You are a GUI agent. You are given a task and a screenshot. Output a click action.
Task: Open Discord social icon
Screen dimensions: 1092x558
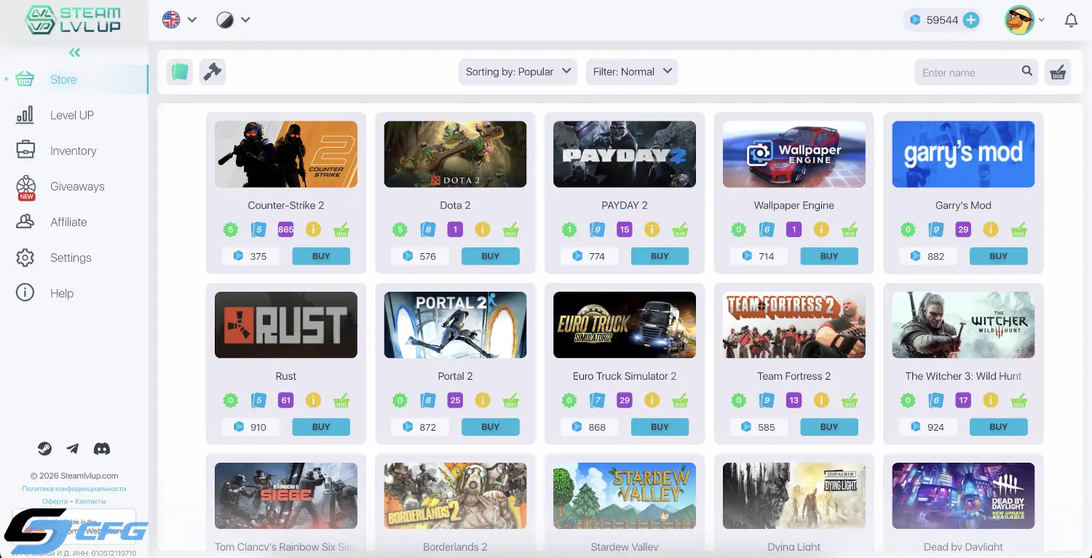[102, 449]
